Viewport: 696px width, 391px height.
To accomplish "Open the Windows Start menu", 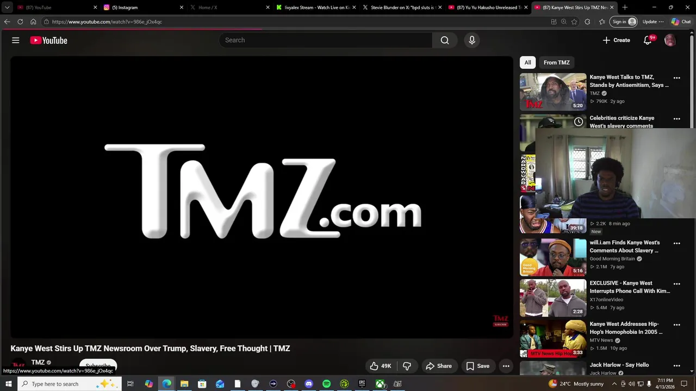I will 8,384.
